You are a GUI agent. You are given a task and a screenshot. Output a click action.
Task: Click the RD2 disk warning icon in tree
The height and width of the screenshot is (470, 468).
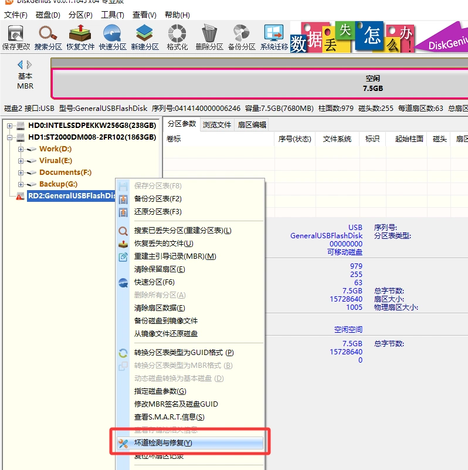20,196
